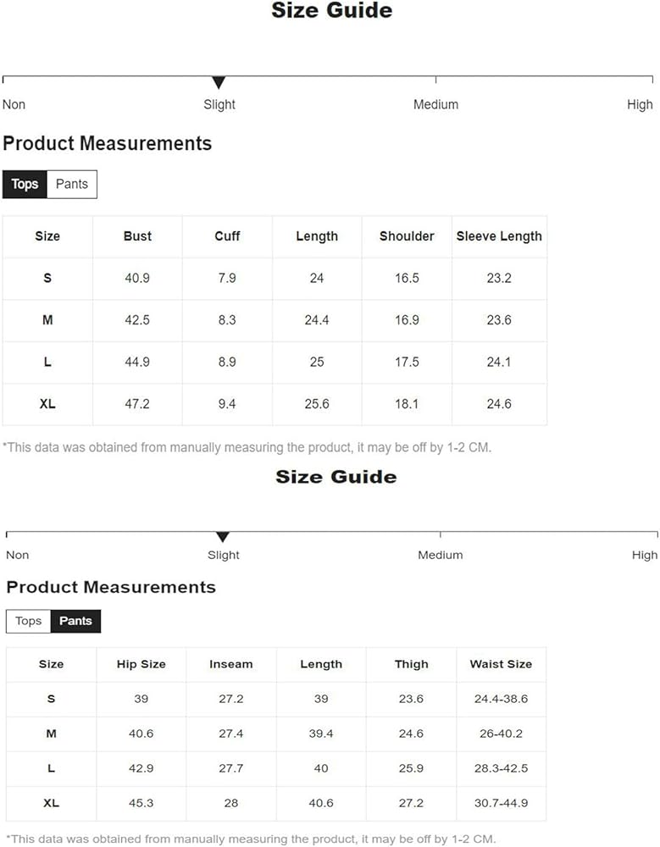660x847 pixels.
Task: Click the Inseam column header
Action: [x=231, y=664]
